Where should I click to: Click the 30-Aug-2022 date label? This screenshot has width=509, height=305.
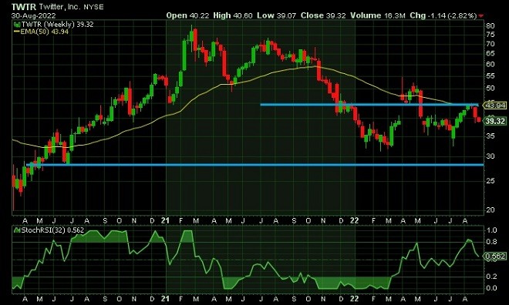(34, 15)
